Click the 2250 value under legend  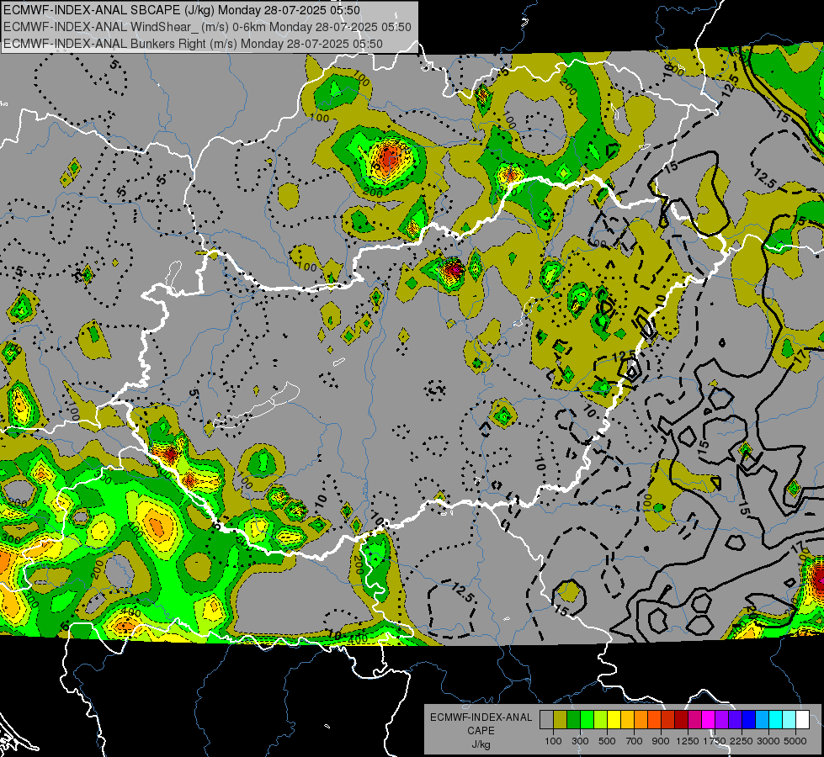pos(741,741)
